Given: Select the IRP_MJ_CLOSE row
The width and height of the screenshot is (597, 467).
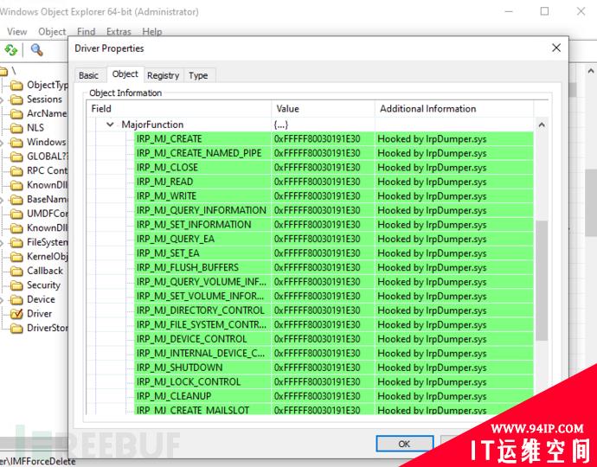Looking at the screenshot, I should click(333, 168).
